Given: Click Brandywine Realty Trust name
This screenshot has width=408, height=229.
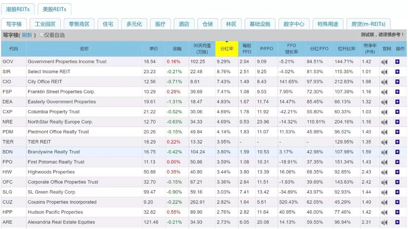Looking at the screenshot, I should pos(54,152).
